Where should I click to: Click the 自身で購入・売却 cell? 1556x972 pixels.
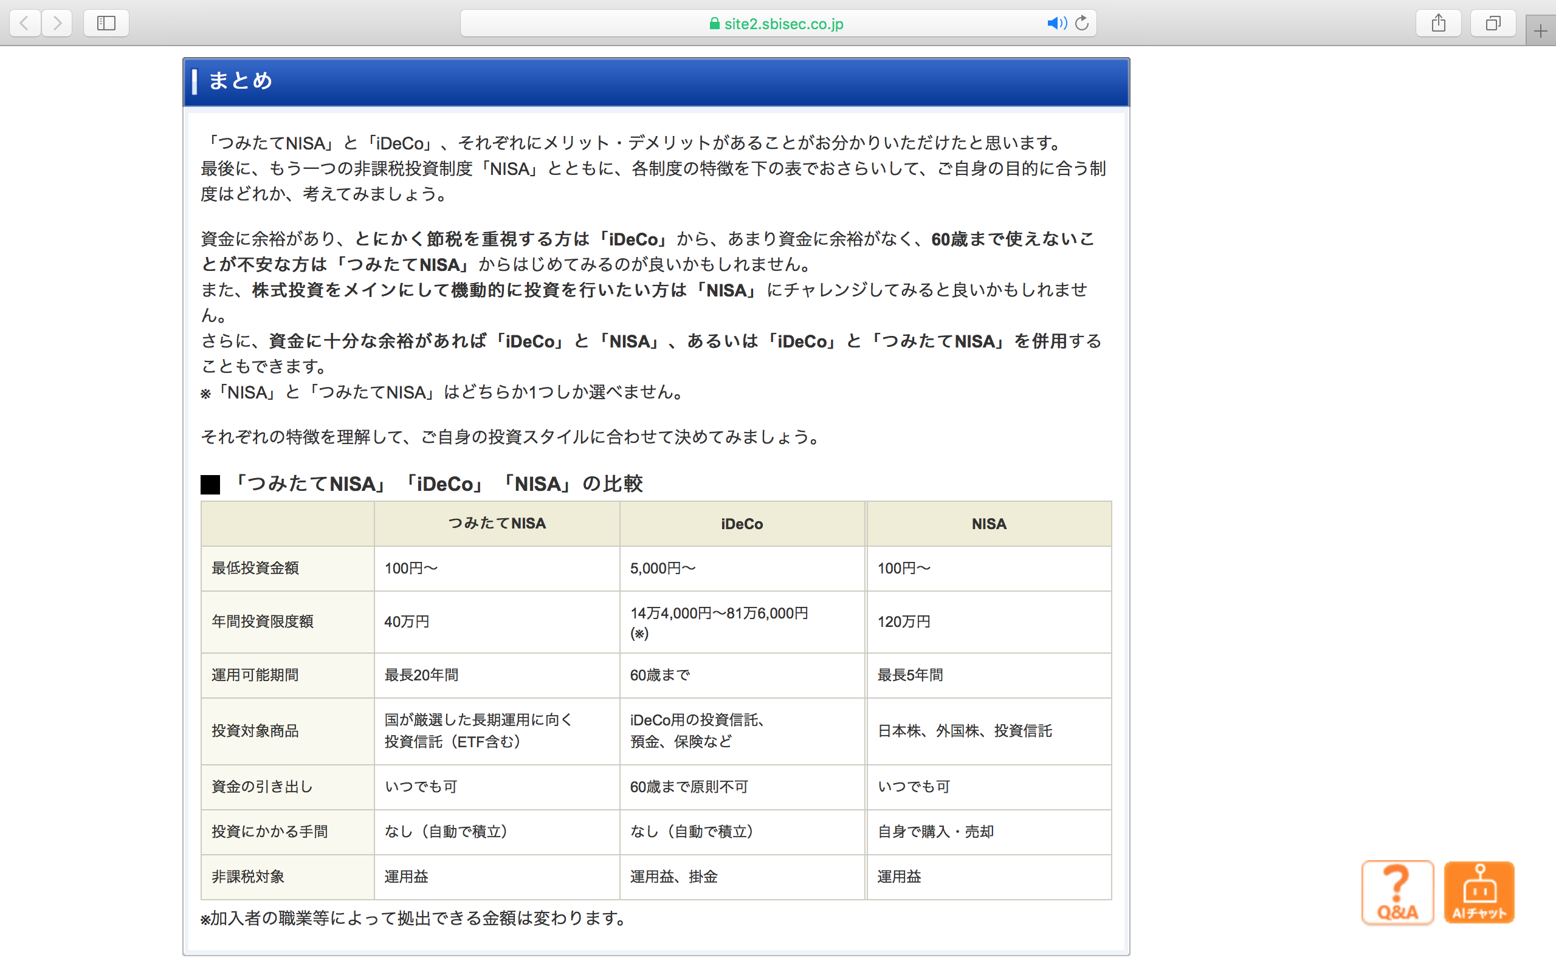pos(989,832)
